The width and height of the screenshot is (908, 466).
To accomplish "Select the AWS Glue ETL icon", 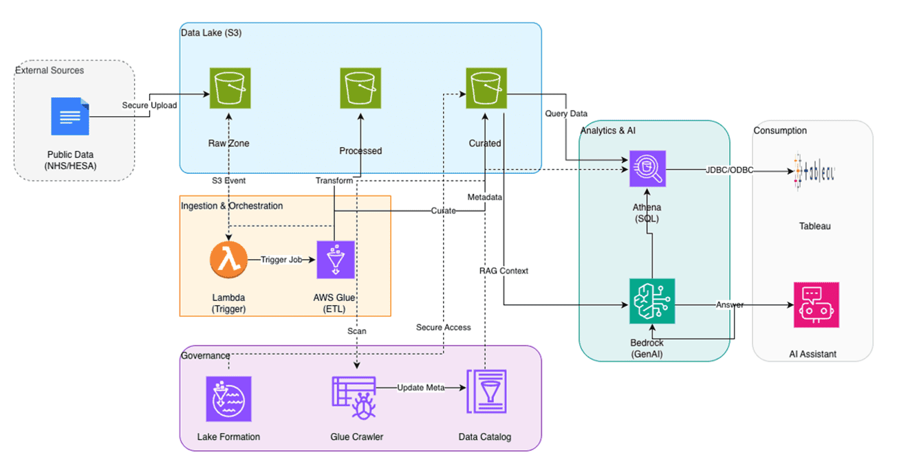I will coord(334,260).
